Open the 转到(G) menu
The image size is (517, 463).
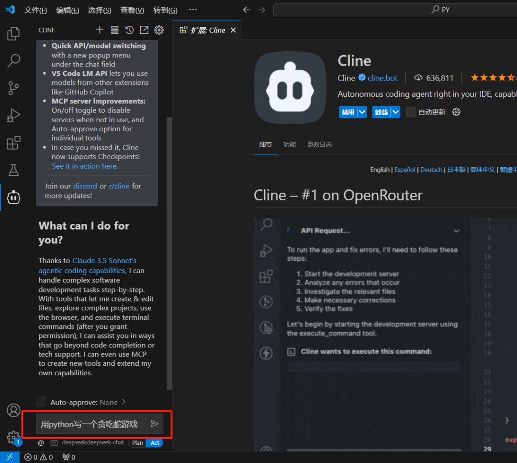pyautogui.click(x=165, y=10)
